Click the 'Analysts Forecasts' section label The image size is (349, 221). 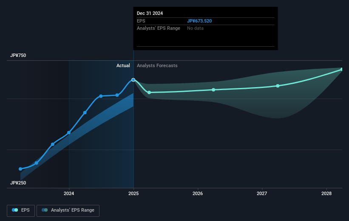pyautogui.click(x=157, y=65)
